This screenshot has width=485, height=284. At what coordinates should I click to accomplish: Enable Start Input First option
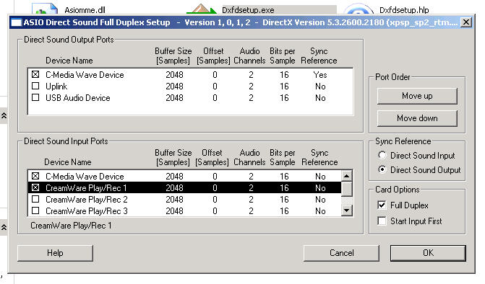pos(382,221)
